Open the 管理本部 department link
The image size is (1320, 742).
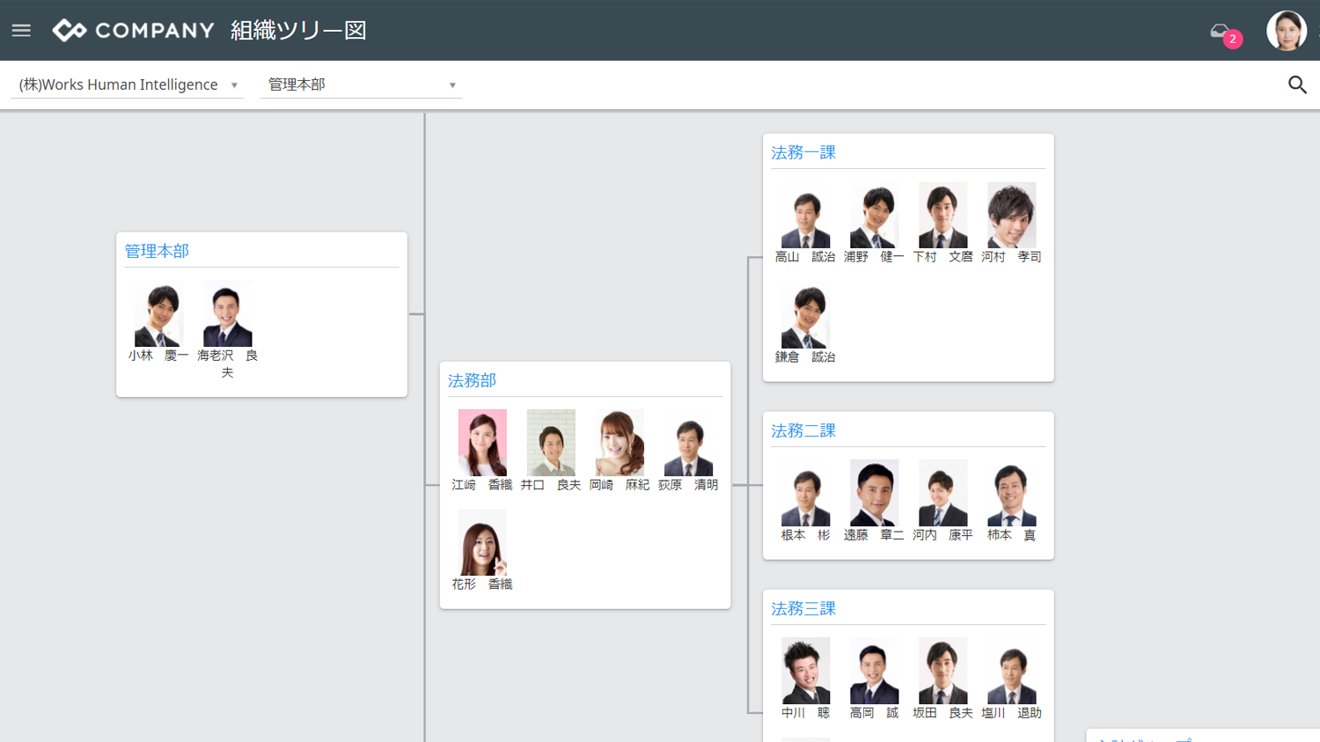tap(157, 251)
